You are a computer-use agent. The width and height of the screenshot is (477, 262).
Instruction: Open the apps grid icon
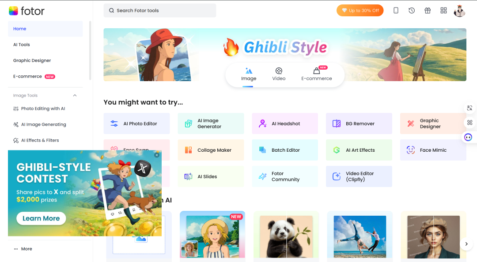443,10
